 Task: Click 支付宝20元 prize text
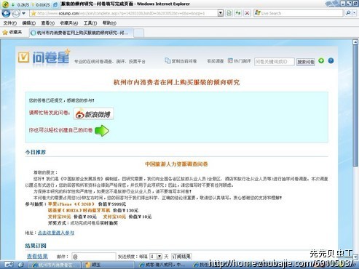[x=60, y=217]
